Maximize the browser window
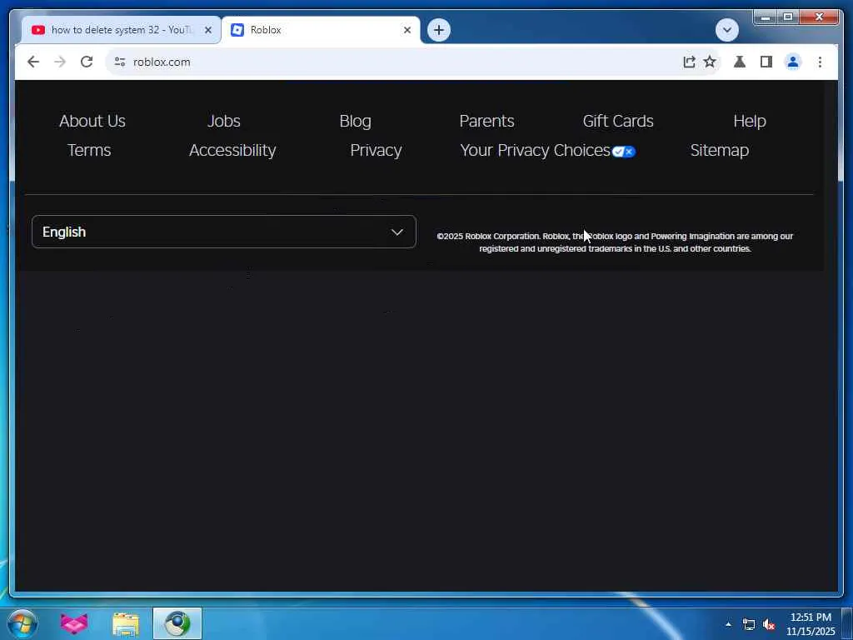 788,17
